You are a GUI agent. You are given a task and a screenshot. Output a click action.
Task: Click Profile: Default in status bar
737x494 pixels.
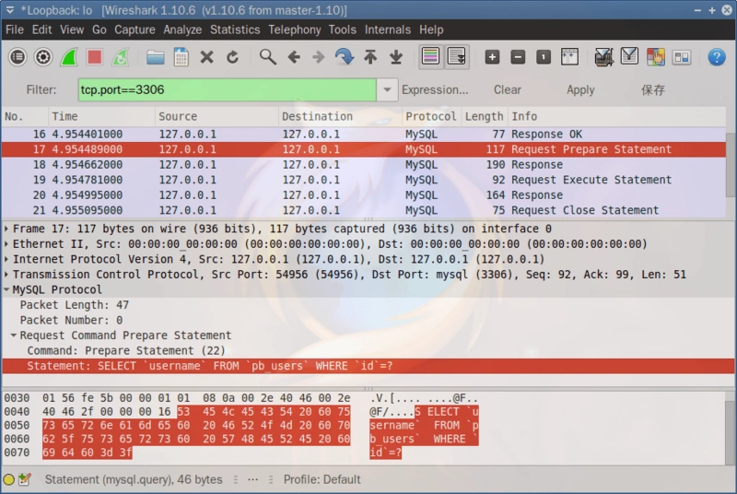coord(322,480)
